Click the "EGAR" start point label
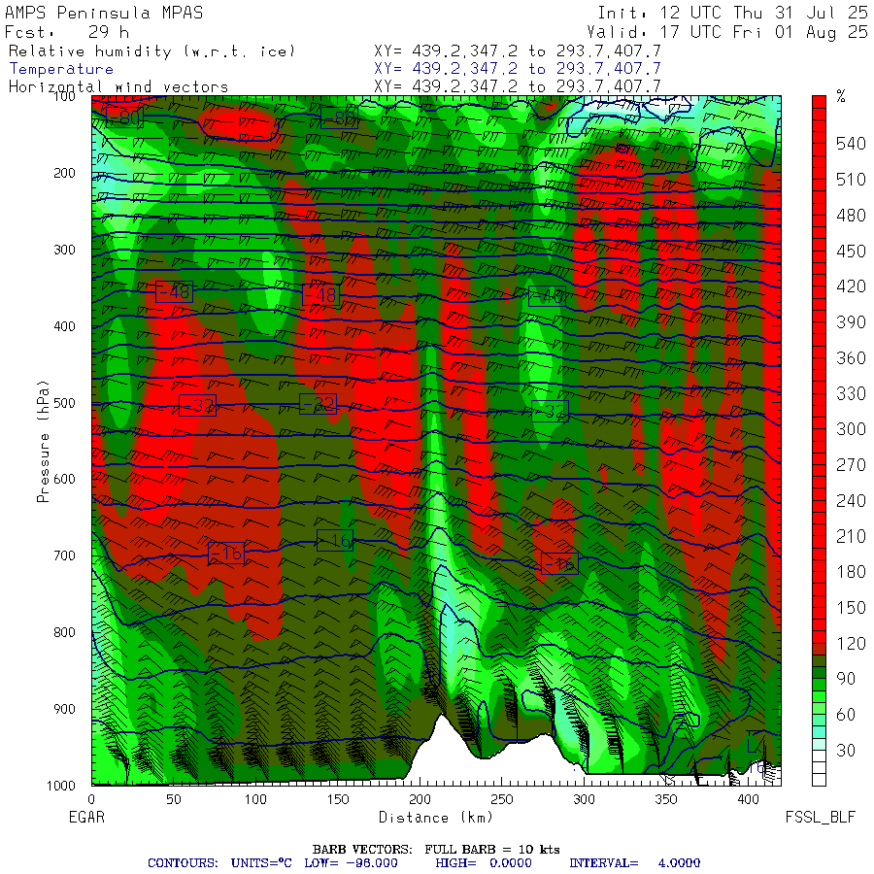 coord(86,817)
